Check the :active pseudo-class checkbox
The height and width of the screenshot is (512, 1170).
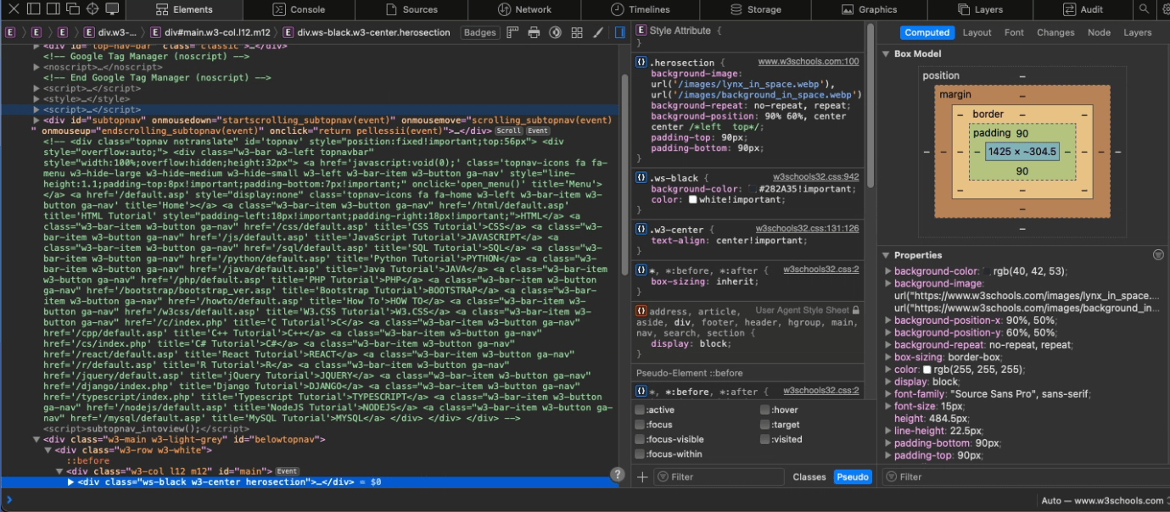(640, 410)
